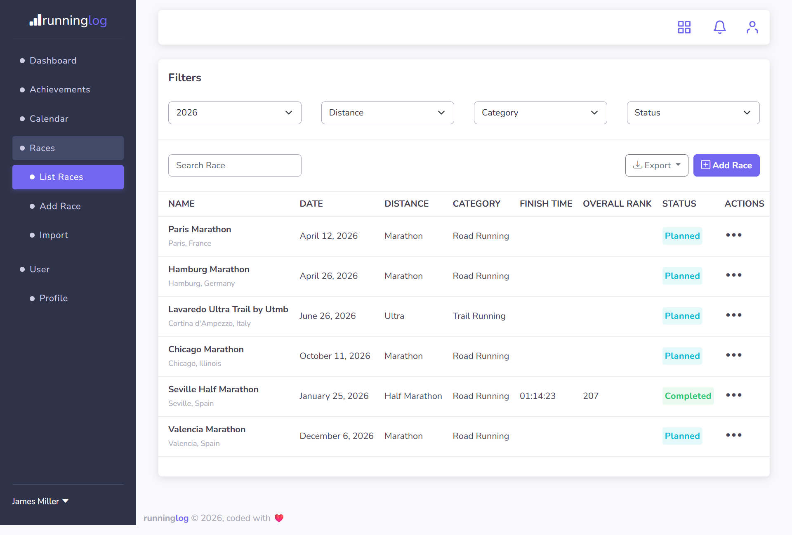
Task: Open the Profile page under User
Action: click(53, 298)
